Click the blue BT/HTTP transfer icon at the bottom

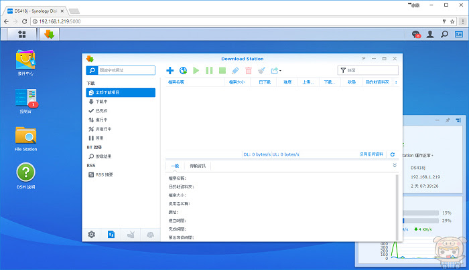pos(111,235)
